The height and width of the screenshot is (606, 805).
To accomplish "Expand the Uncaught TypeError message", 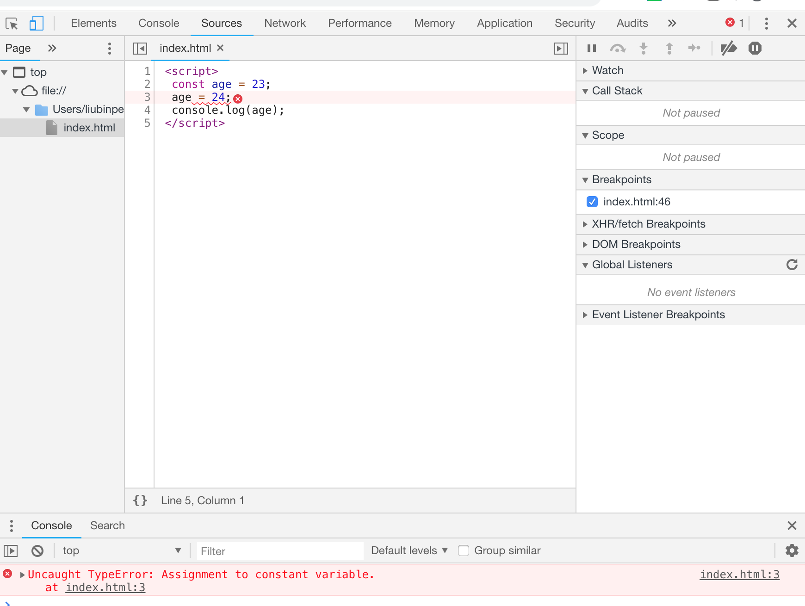I will (22, 575).
